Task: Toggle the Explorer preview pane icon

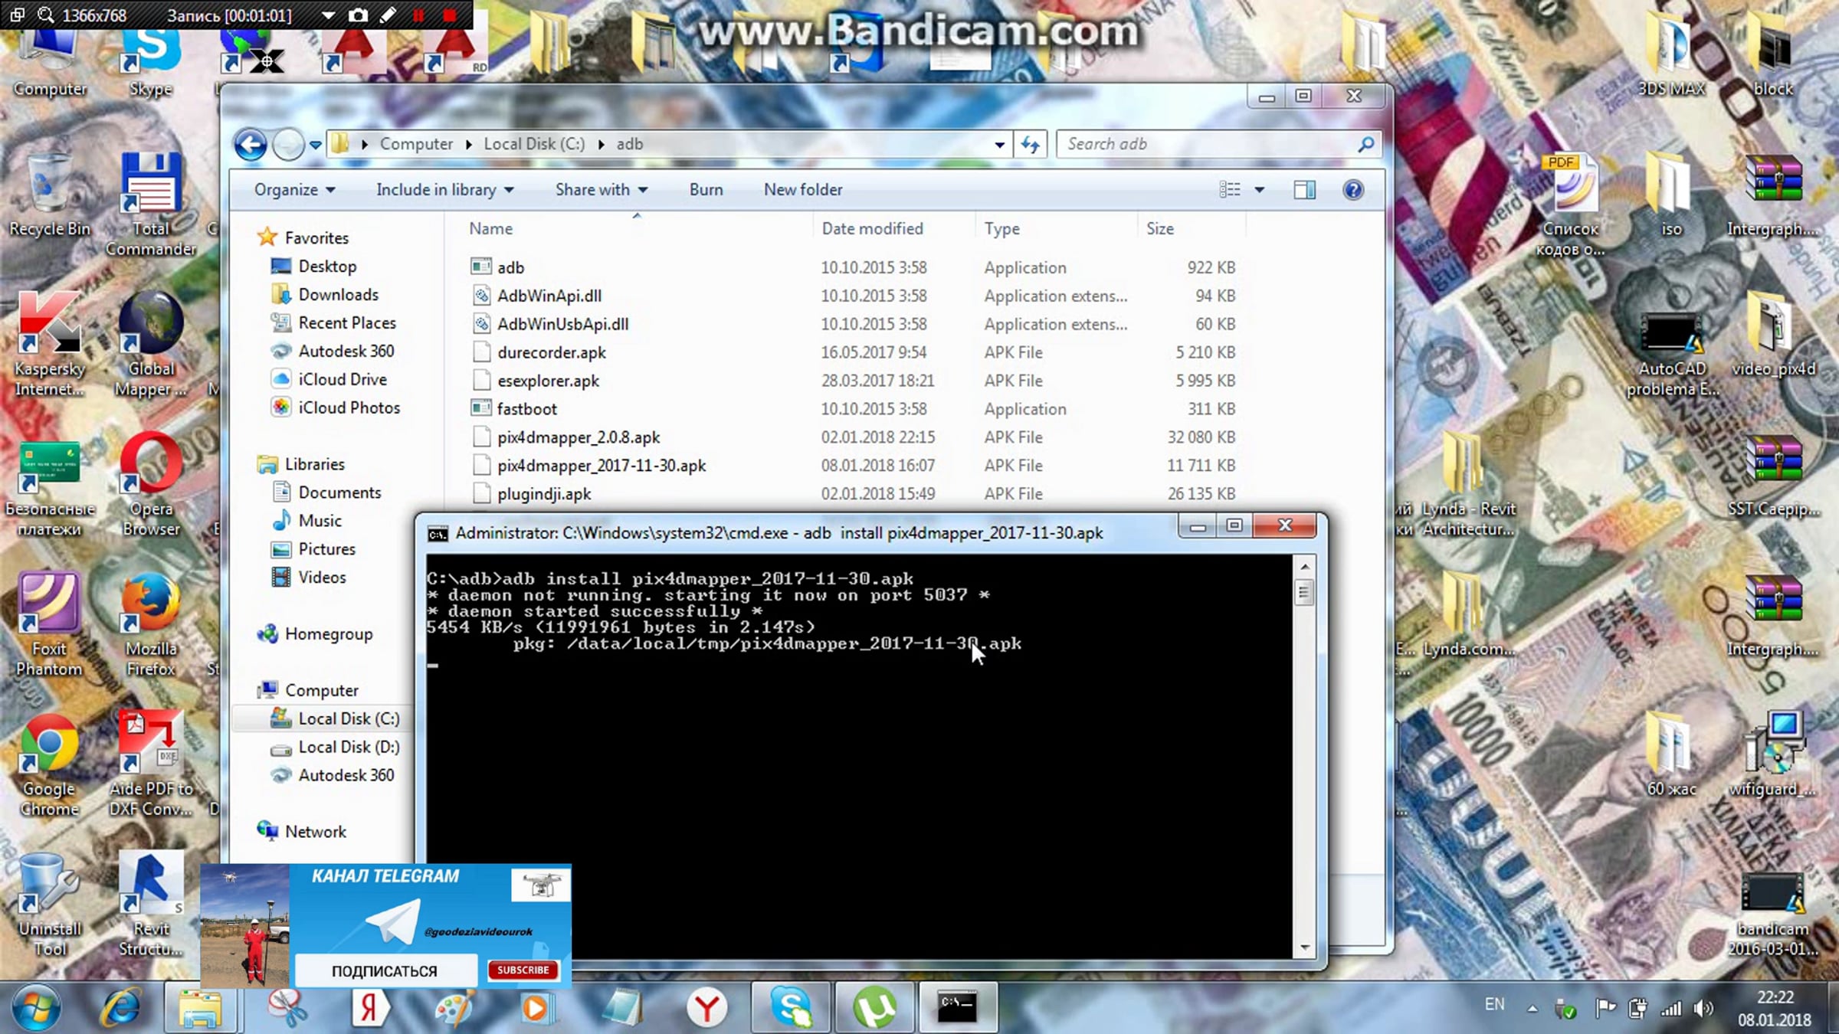Action: (1304, 190)
